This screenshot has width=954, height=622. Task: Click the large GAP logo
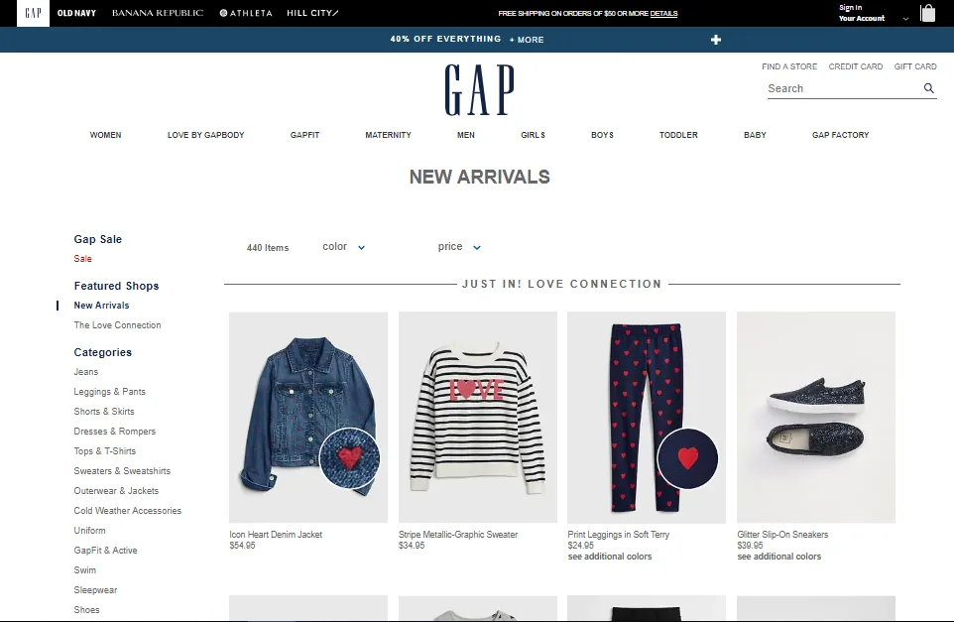coord(479,90)
